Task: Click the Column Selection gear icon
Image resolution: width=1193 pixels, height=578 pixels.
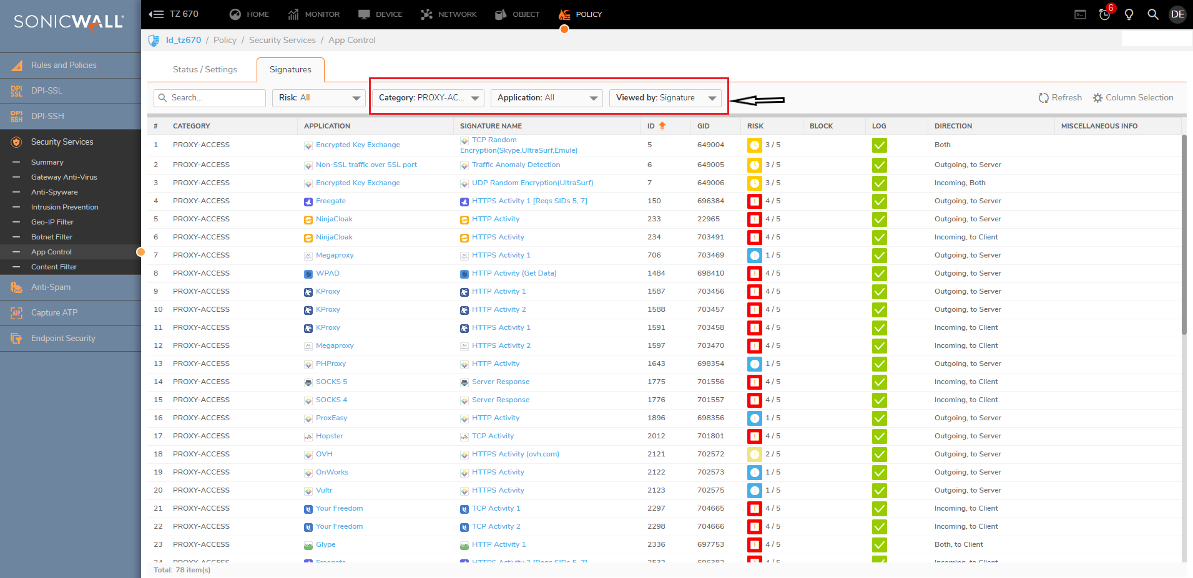Action: coord(1097,98)
